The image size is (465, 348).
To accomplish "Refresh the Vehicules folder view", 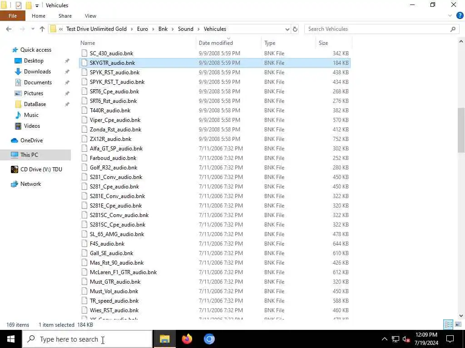I will 295,29.
